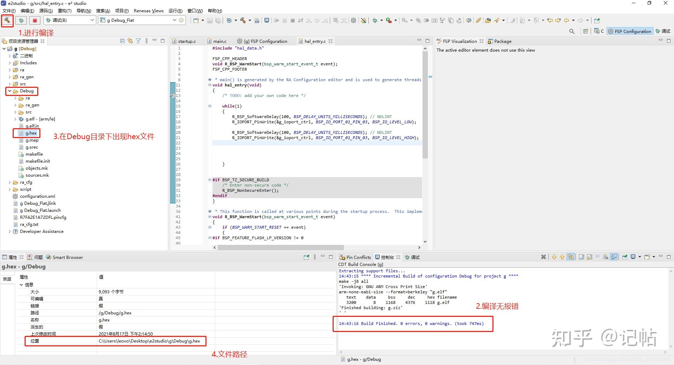Open the Package view tab
Screen dimensions: 674x365
(502, 41)
